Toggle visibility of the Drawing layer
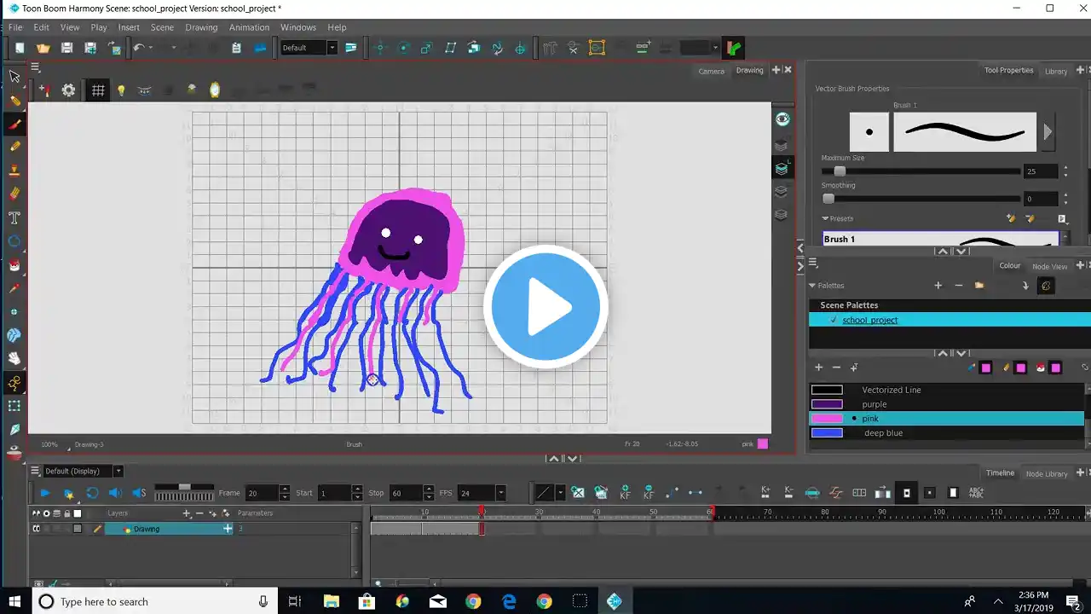 [x=36, y=529]
